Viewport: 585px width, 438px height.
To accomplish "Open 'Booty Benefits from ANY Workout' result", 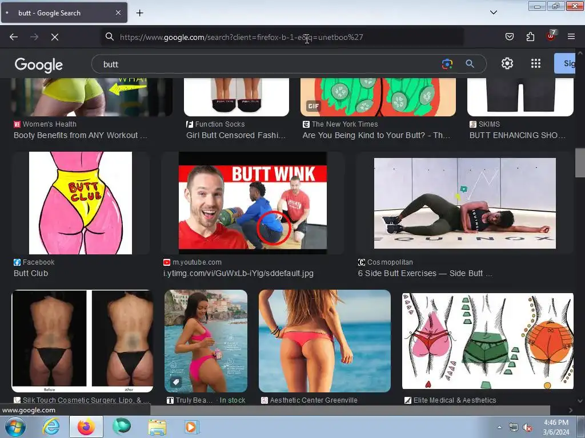I will [80, 135].
